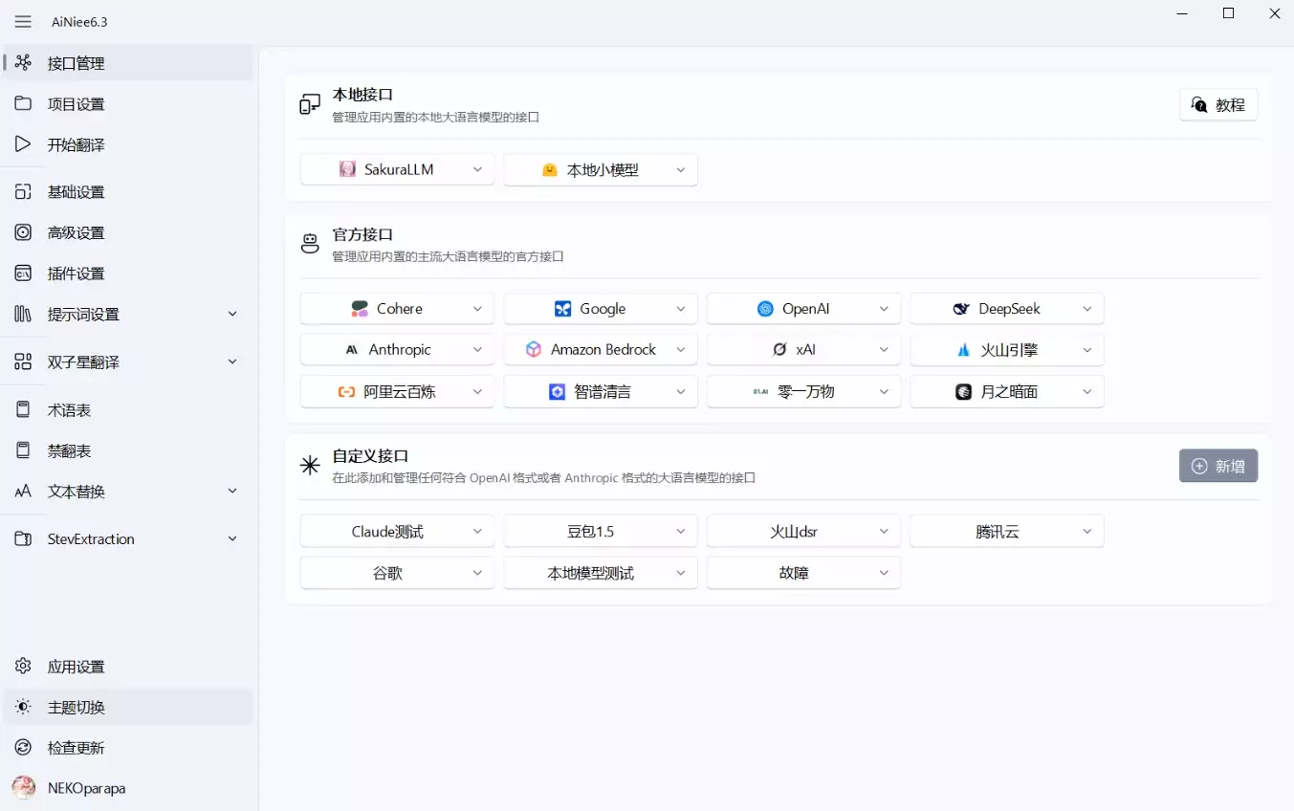This screenshot has width=1294, height=811.
Task: Select 开始翻译 in the sidebar
Action: [128, 144]
